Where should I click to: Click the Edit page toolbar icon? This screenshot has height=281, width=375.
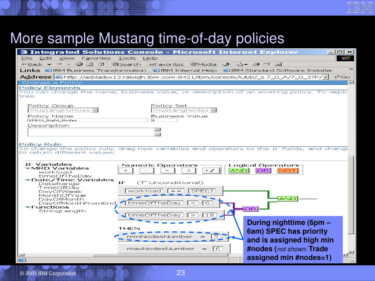(x=267, y=64)
